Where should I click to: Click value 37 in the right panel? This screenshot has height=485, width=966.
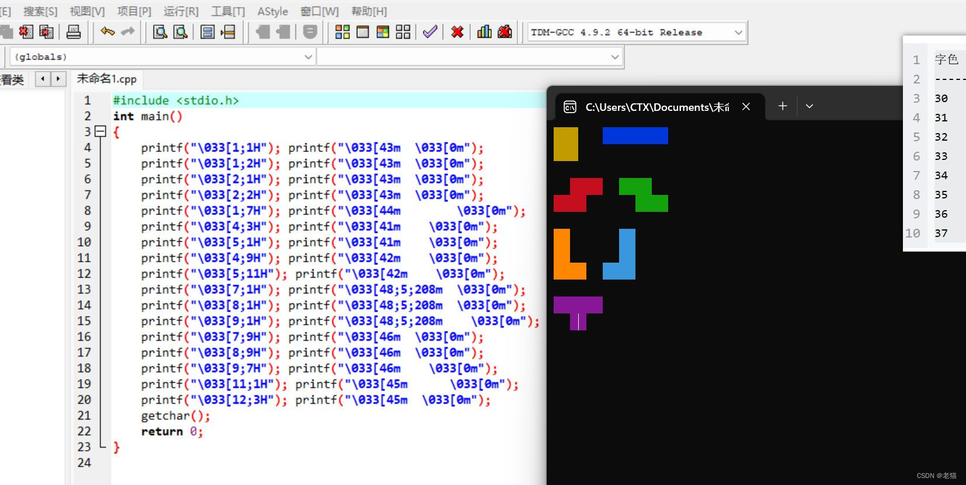point(941,233)
